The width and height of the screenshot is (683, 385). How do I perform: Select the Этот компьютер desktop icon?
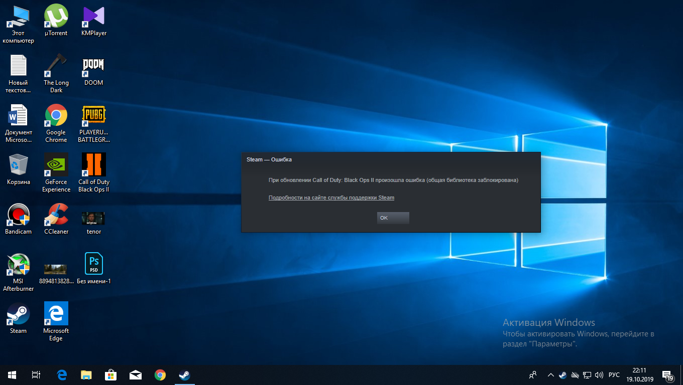pyautogui.click(x=18, y=24)
